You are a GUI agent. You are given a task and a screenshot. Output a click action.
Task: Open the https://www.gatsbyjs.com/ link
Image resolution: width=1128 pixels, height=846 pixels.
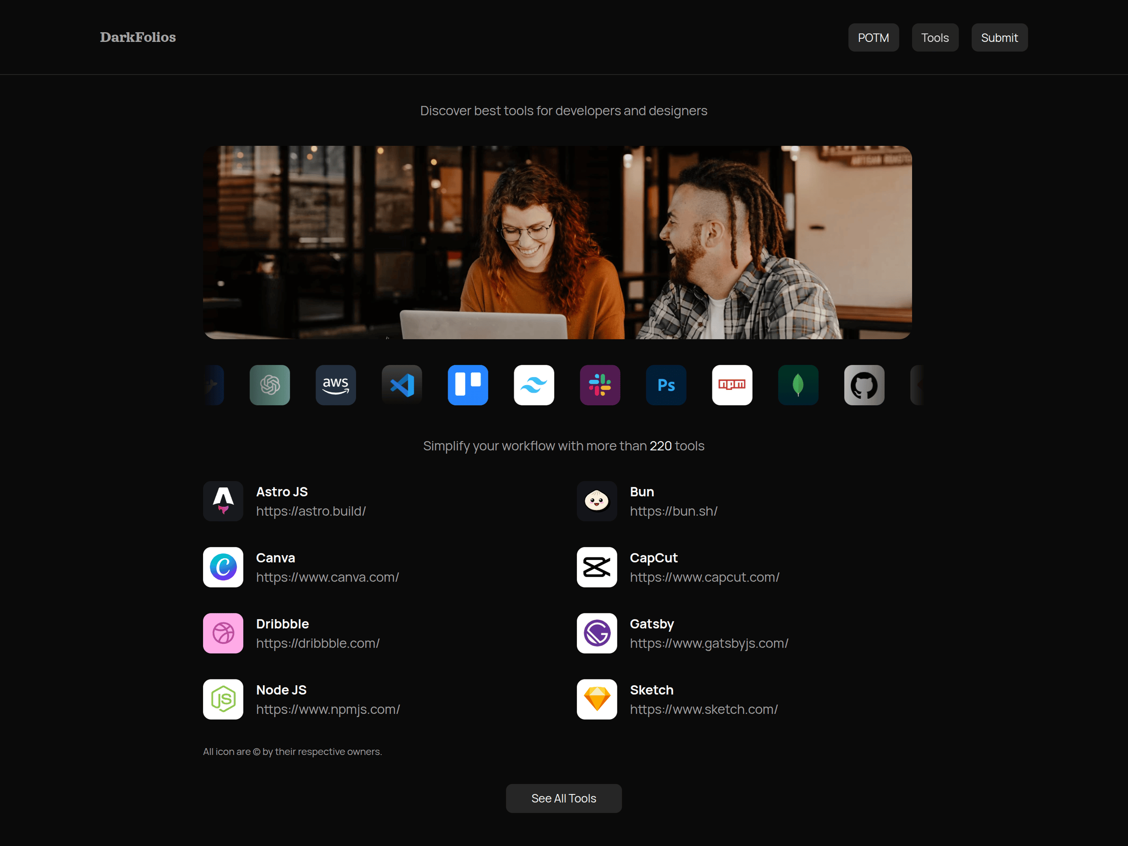(x=709, y=643)
